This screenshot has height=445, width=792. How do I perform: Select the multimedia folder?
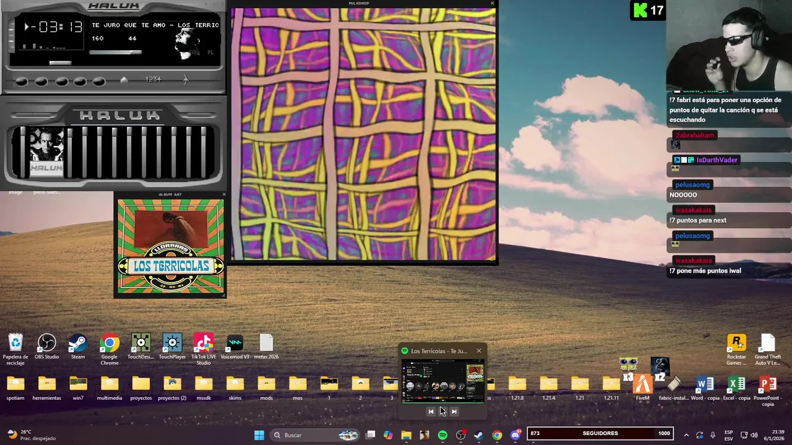[x=110, y=388]
